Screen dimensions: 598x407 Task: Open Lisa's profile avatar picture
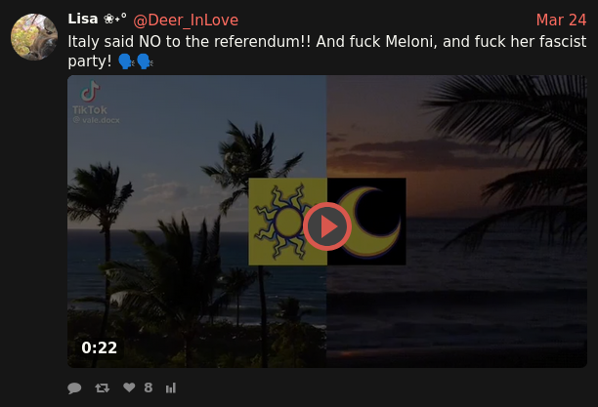tap(34, 37)
